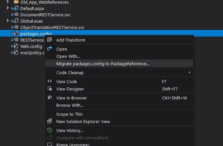This screenshot has width=223, height=146.
Task: Click the blue Open arrow icon
Action: point(49,49)
